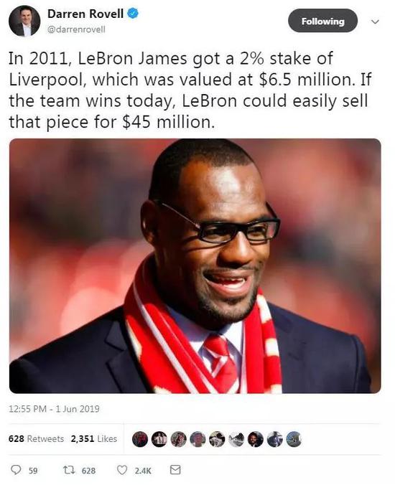
Task: Click the 12:55 PM - 1 Jun 2019 timestamp
Action: pyautogui.click(x=54, y=409)
